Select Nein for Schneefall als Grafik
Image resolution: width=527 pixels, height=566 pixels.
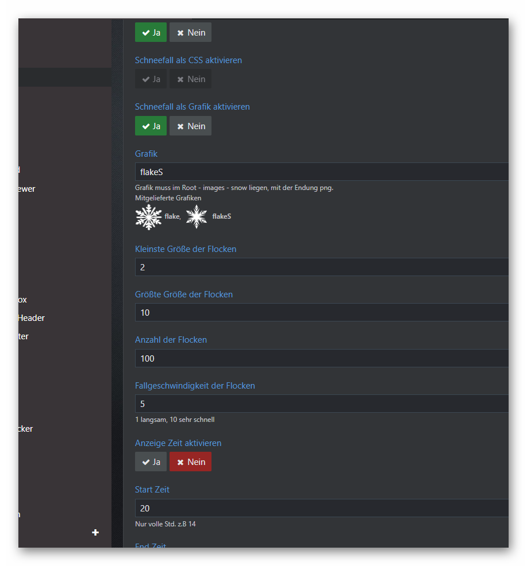(190, 126)
